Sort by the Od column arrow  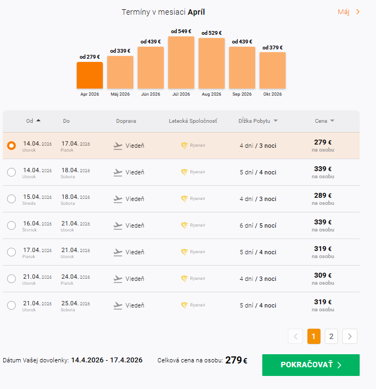[x=39, y=121]
